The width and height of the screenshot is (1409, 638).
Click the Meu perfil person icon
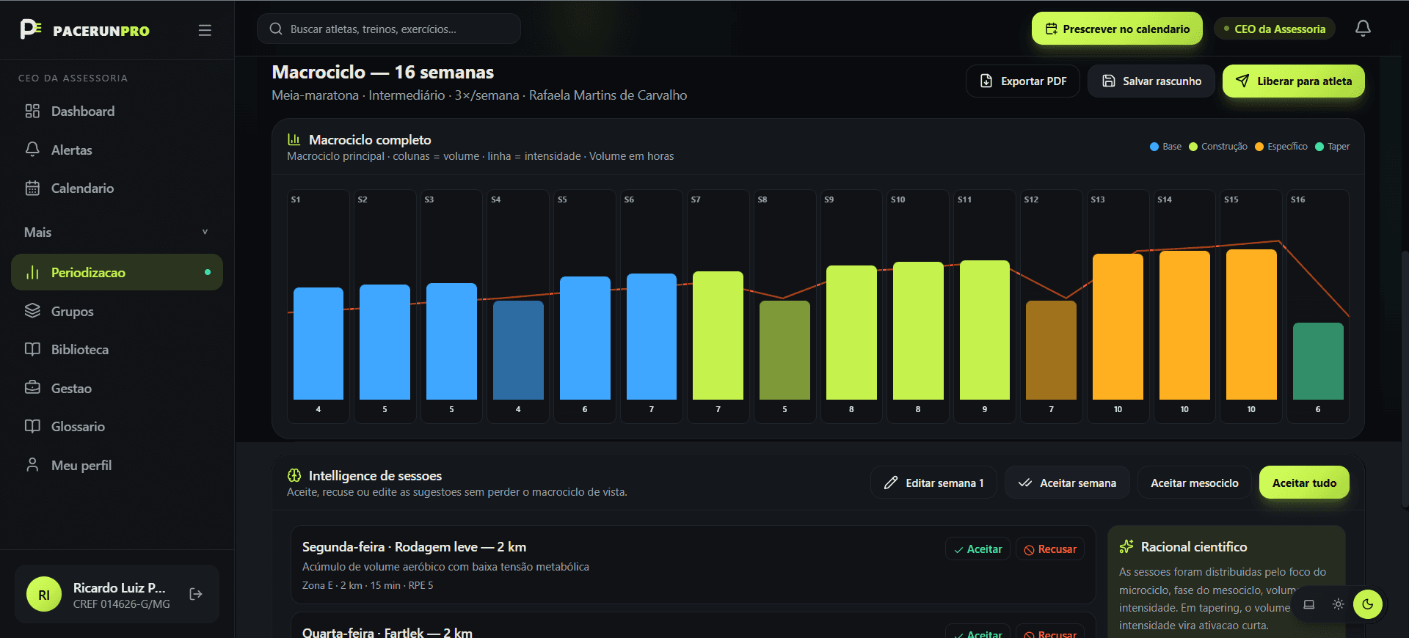coord(32,465)
